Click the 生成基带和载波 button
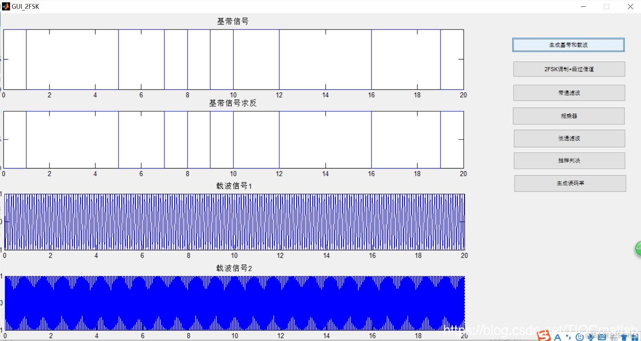The width and height of the screenshot is (641, 341). (568, 45)
